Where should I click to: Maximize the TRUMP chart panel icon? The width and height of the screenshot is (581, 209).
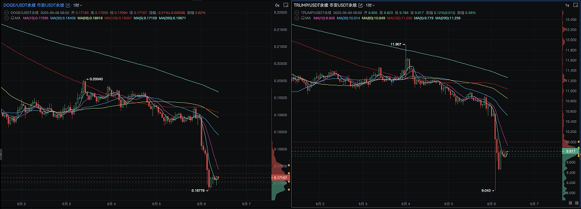click(x=576, y=5)
